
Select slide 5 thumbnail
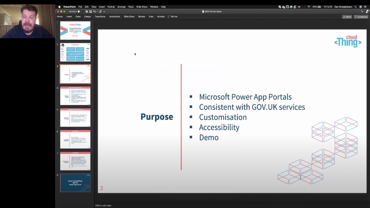(x=75, y=118)
